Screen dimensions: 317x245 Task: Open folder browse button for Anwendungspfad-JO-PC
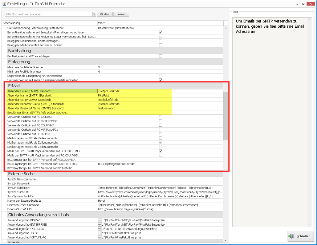pos(100,233)
